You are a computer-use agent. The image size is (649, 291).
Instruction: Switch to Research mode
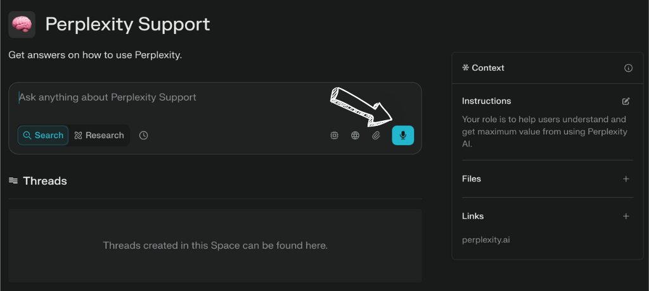click(x=99, y=135)
